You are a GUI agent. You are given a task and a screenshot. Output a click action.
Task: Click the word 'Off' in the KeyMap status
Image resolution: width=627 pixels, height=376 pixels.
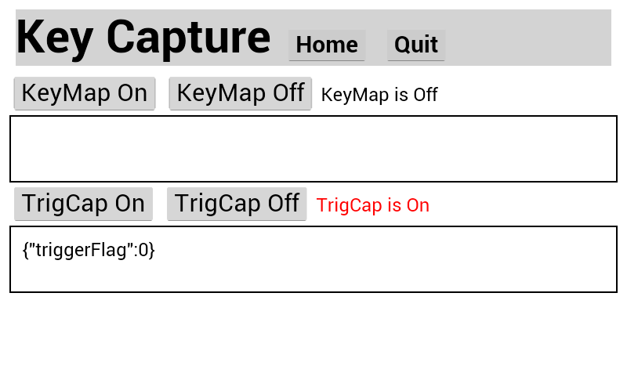click(425, 96)
